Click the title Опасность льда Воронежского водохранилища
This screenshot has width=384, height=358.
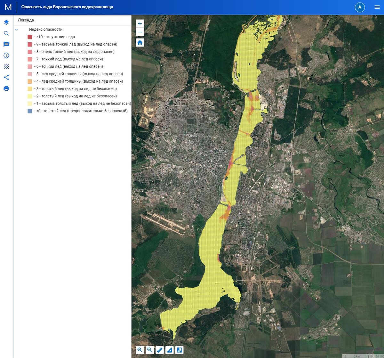(x=67, y=7)
